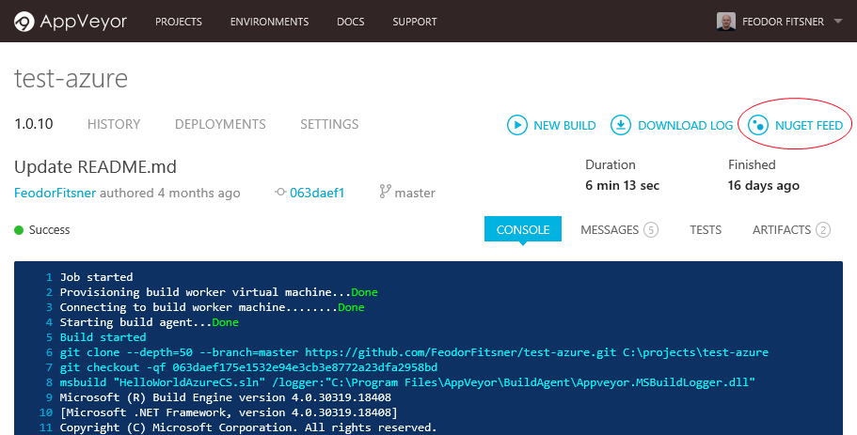The width and height of the screenshot is (857, 435).
Task: Click console line 1 Job started
Action: point(96,277)
